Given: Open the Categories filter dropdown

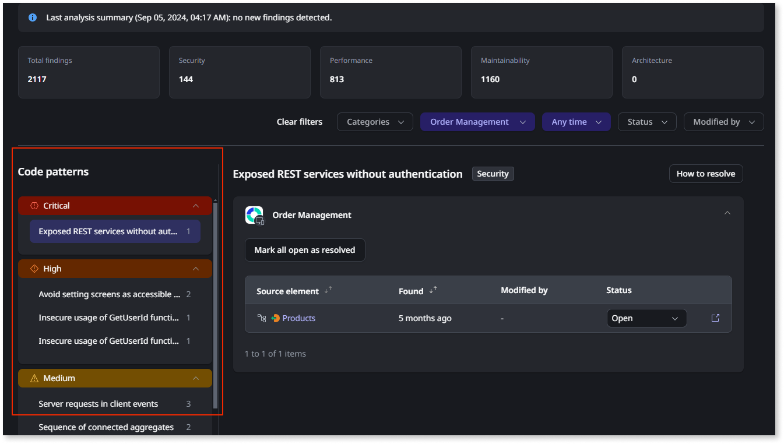Looking at the screenshot, I should point(375,122).
